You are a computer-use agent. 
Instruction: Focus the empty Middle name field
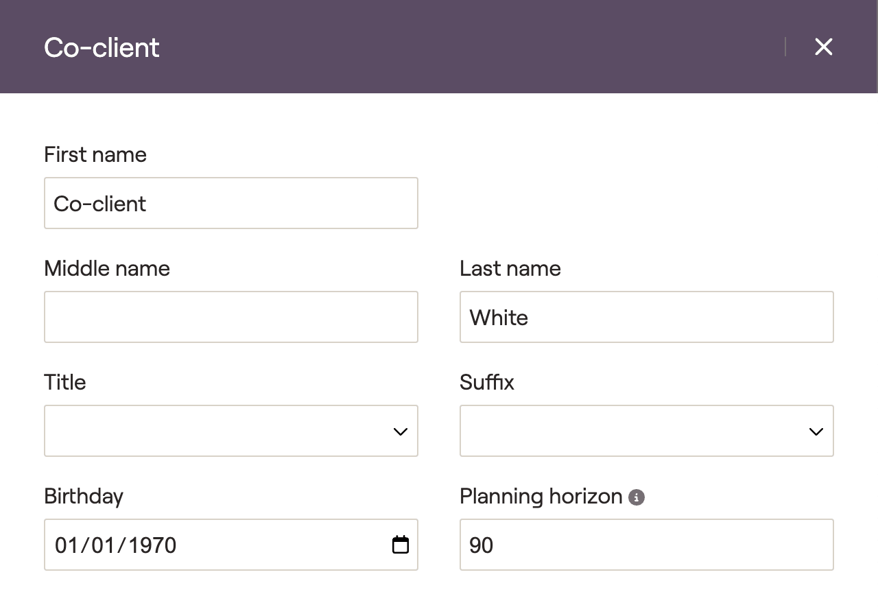click(x=230, y=317)
